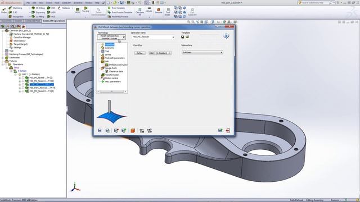
Task: Click the Engraving ribbon icon
Action: (x=38, y=12)
